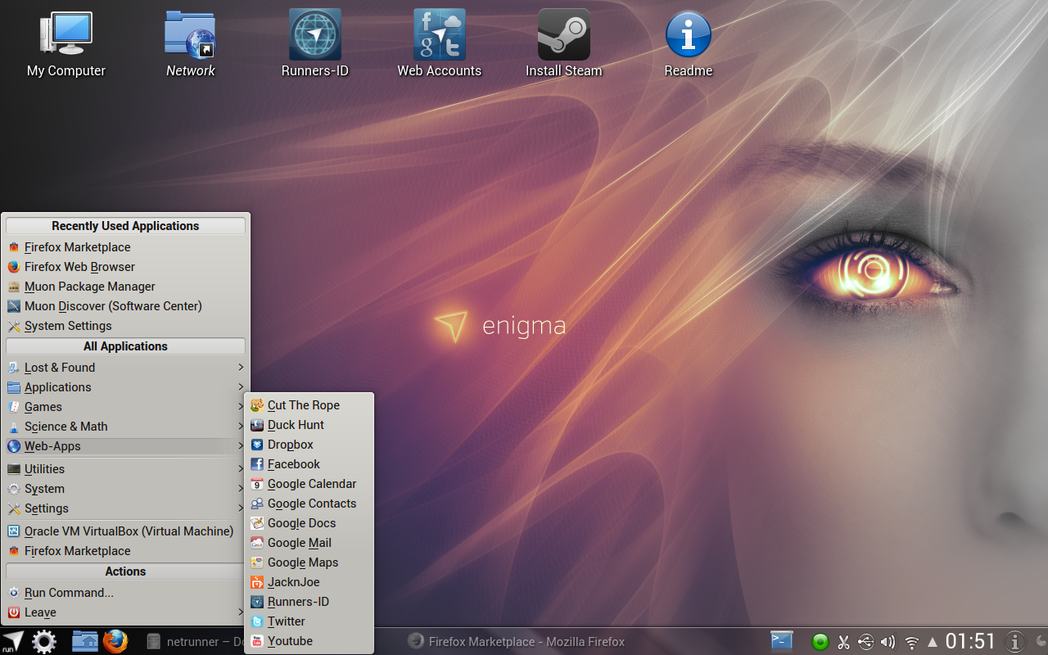This screenshot has width=1048, height=655.
Task: Select the highlighted Web-Apps menu category
Action: click(x=125, y=446)
